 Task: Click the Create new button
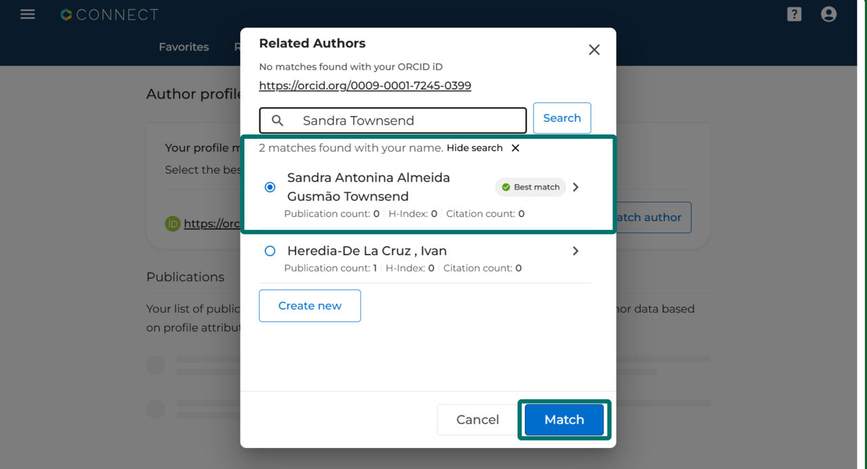click(310, 306)
